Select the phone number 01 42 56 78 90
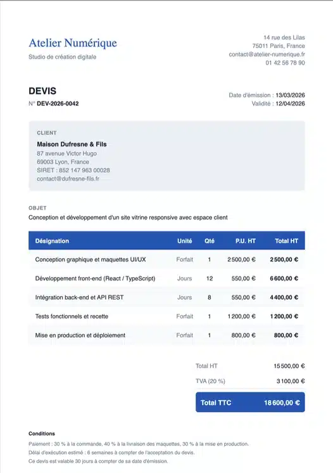Viewport: 333px width, 473px height. [285, 63]
